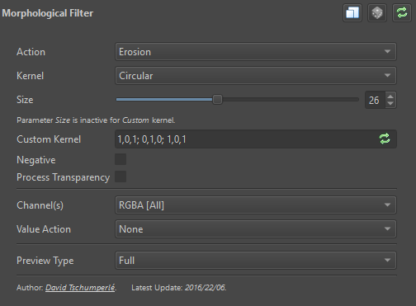Click the Channel(s) label
The width and height of the screenshot is (416, 306).
click(x=40, y=205)
